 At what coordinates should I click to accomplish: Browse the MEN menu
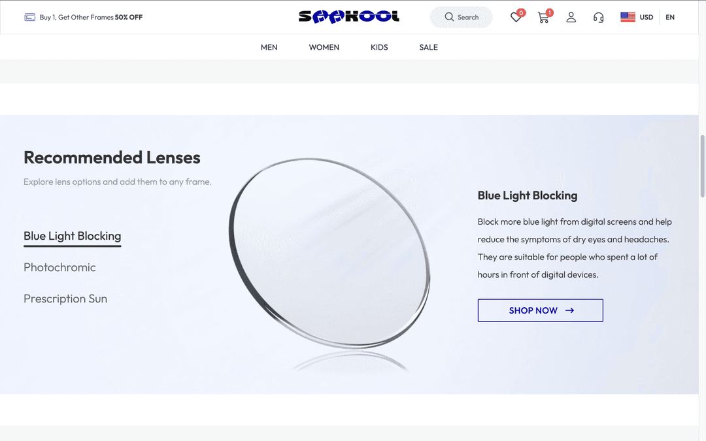pyautogui.click(x=269, y=47)
